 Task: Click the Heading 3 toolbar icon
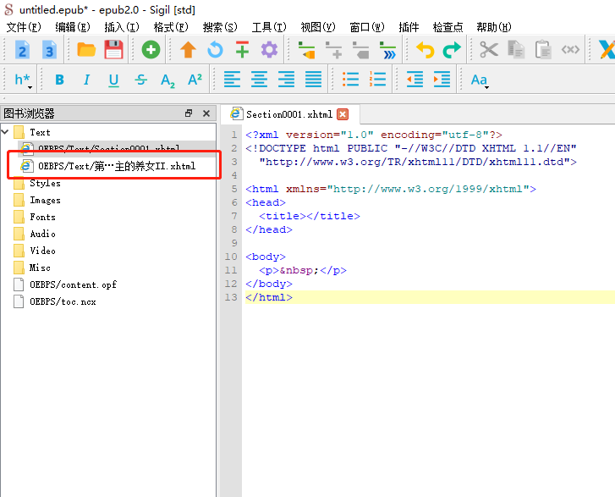pos(49,50)
